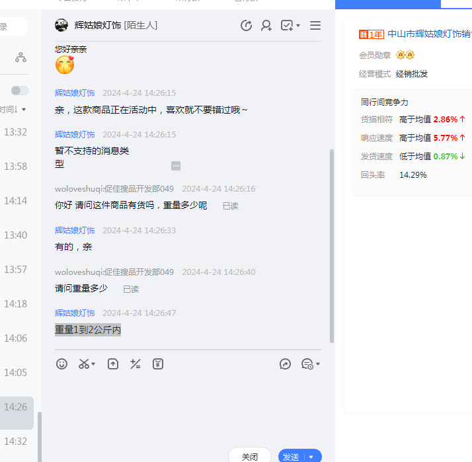Expand the quick-reply dropdown arrow
The image size is (472, 462).
click(318, 364)
